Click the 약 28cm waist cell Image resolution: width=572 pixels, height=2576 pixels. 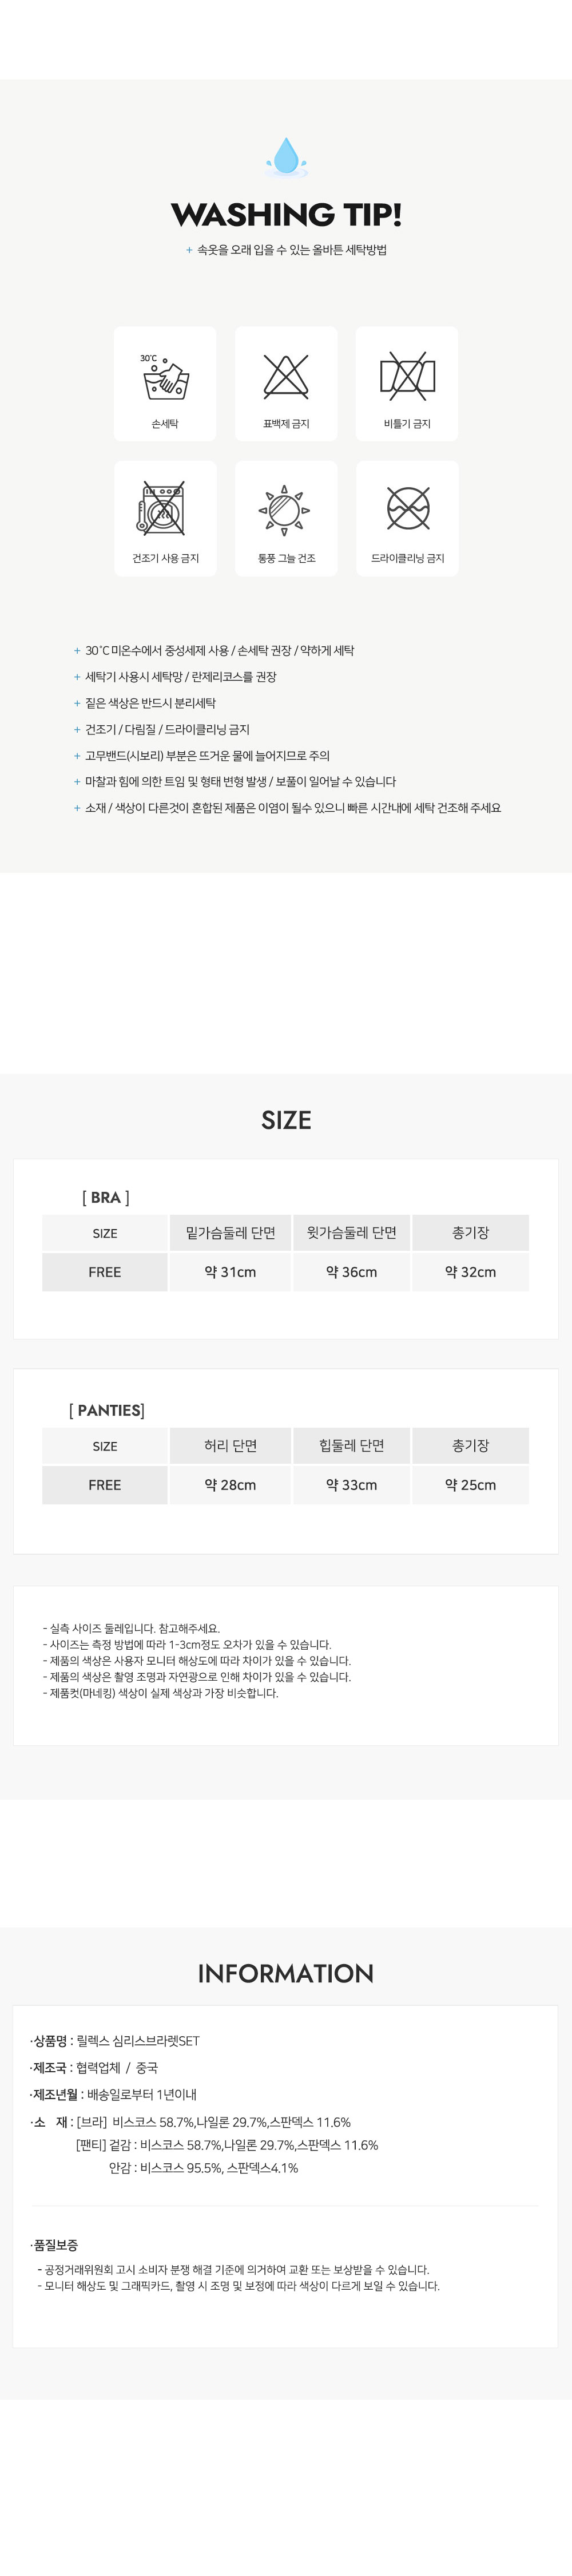click(230, 1485)
